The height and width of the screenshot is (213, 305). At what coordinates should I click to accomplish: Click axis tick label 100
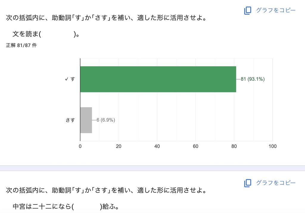pyautogui.click(x=273, y=146)
